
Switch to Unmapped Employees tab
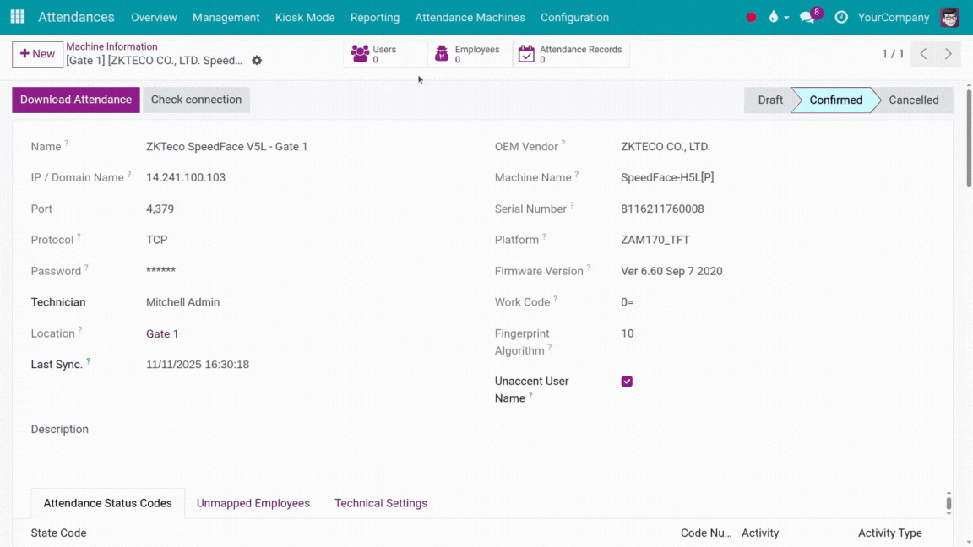(x=253, y=503)
